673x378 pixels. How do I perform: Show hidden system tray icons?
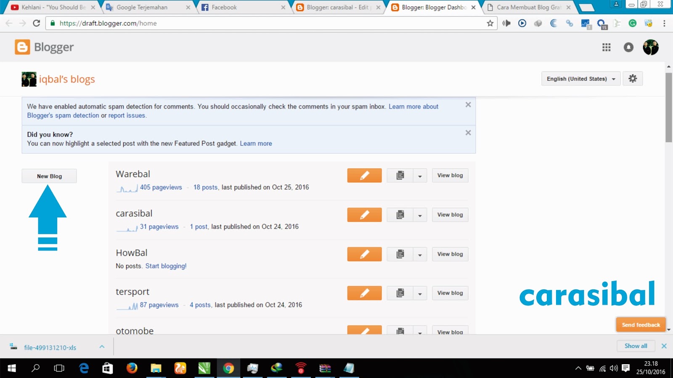578,368
